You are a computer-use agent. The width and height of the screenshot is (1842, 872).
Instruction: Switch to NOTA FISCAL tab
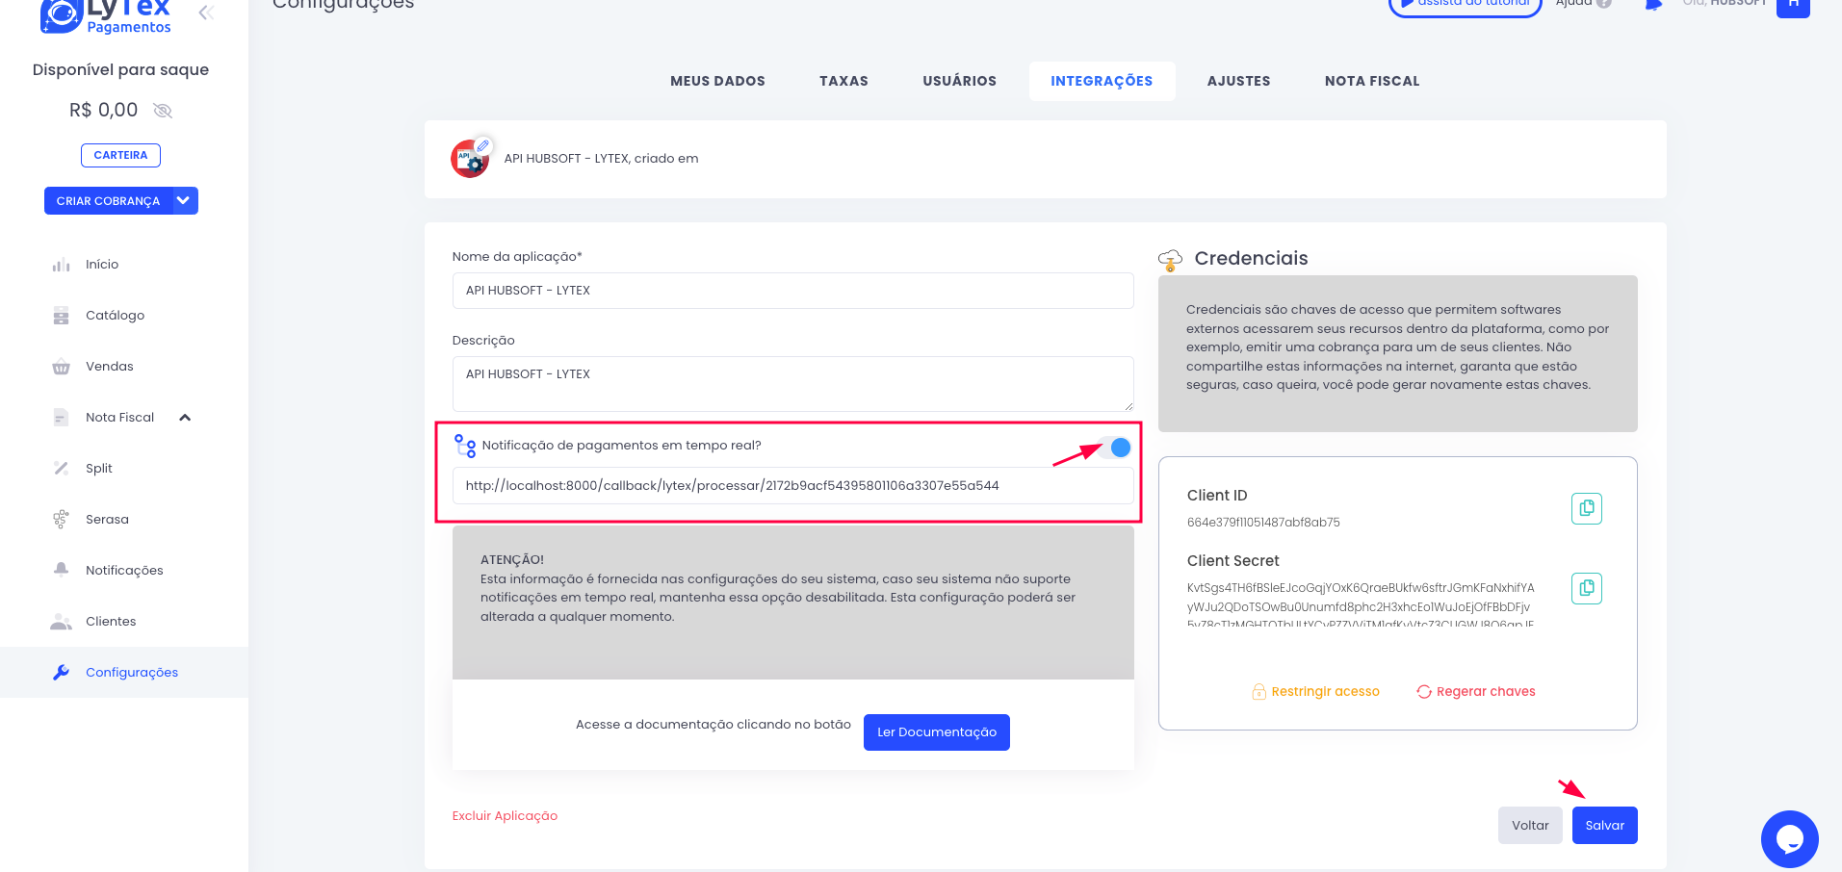point(1372,81)
